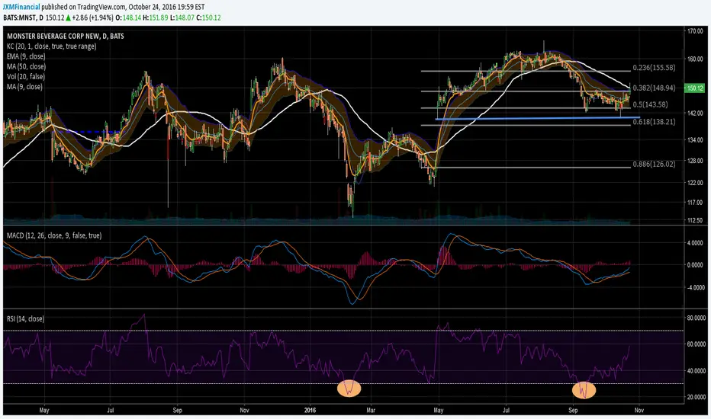Select the MA (50, close) indicator label

pos(26,66)
